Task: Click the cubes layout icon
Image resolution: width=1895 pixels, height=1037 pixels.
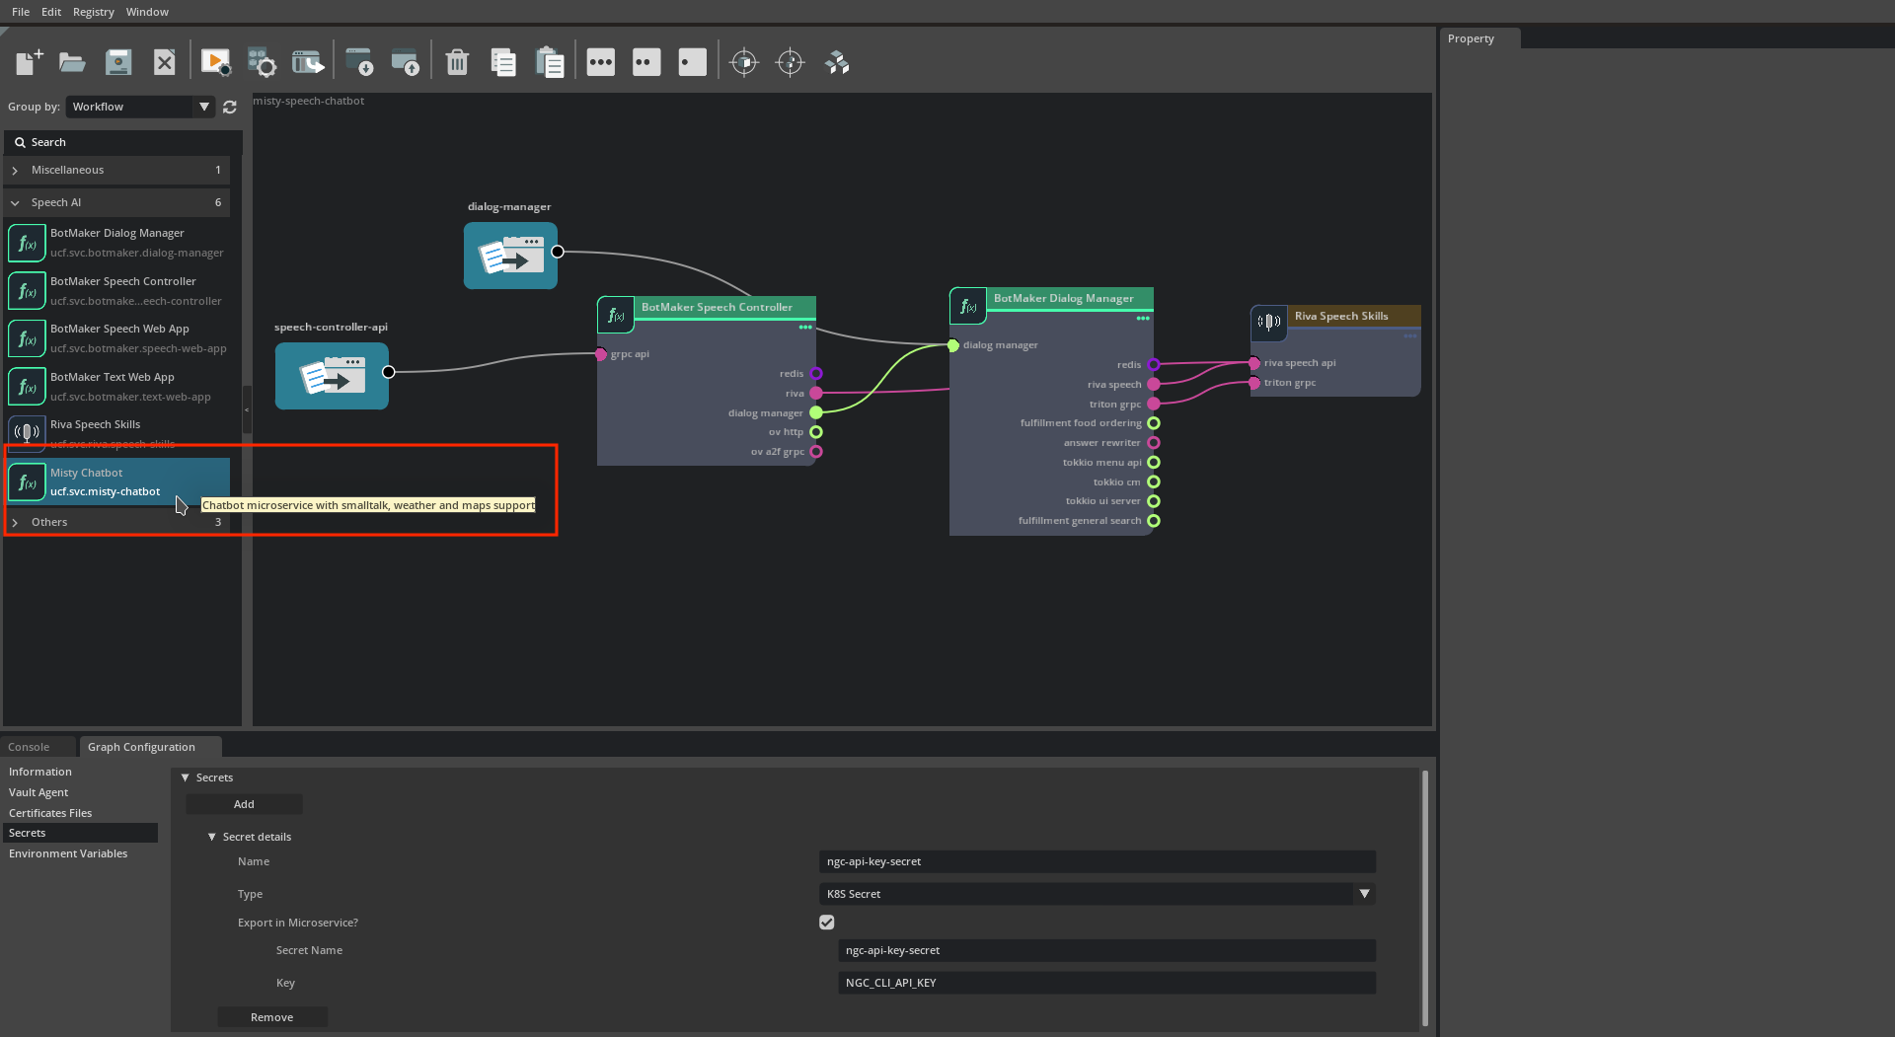Action: [x=837, y=62]
